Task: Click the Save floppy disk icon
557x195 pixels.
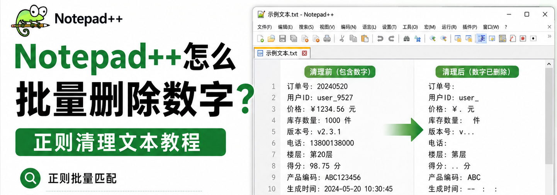Action: coord(282,38)
